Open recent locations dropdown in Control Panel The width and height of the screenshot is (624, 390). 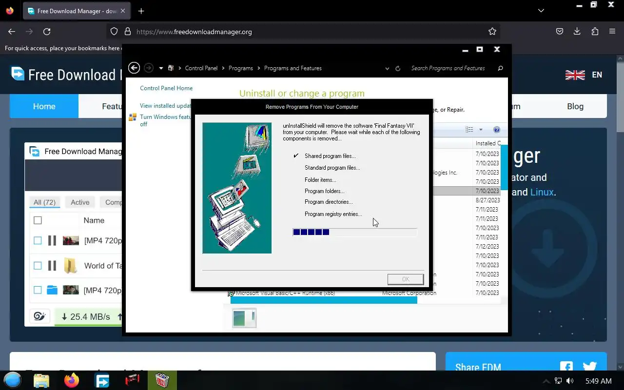[161, 68]
